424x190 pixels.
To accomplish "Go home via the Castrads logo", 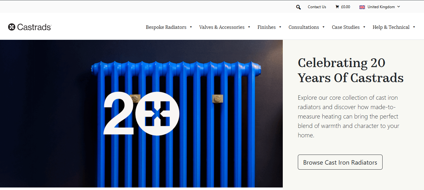I will pos(30,27).
